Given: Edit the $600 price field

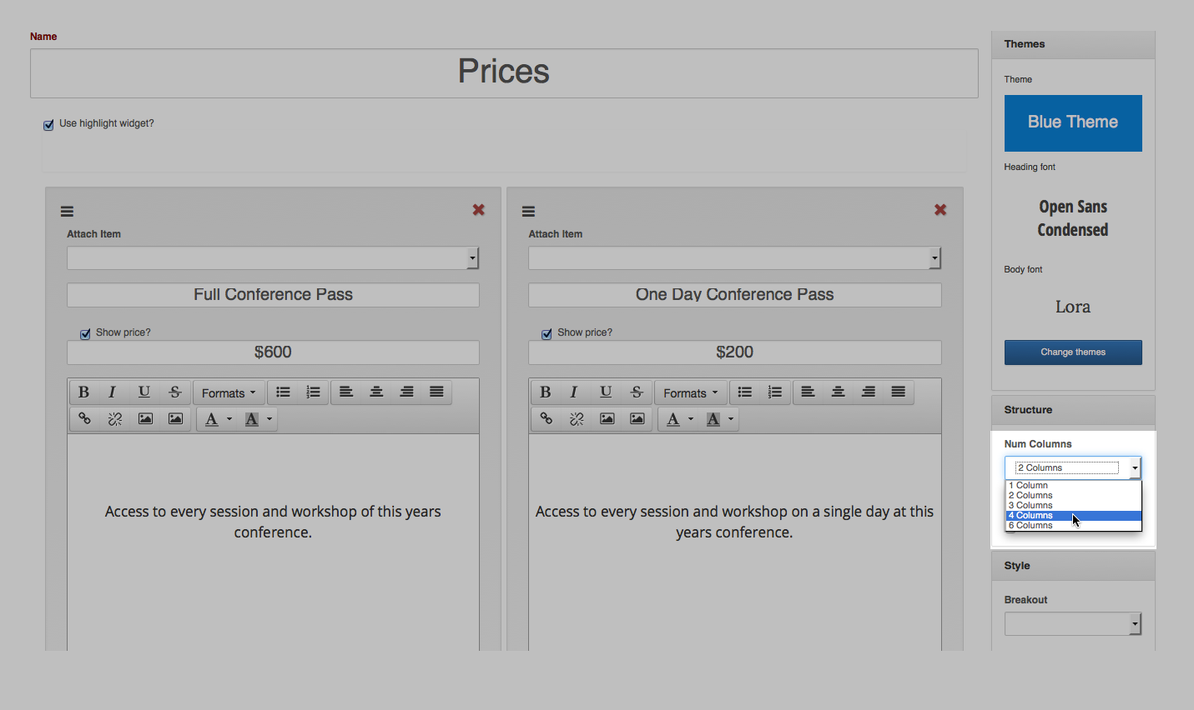Looking at the screenshot, I should point(273,352).
